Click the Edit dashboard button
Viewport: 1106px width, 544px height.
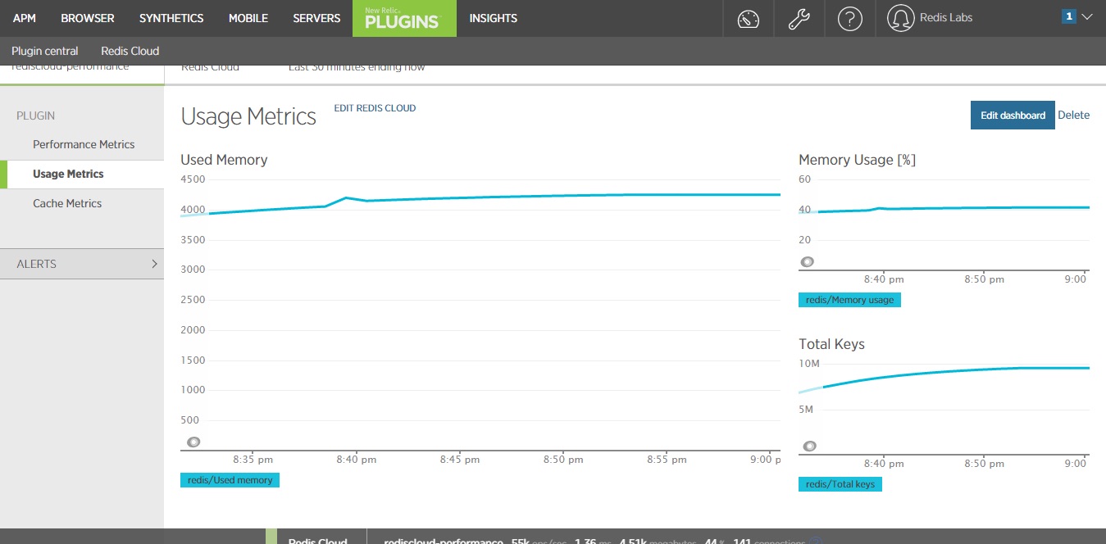tap(1013, 116)
